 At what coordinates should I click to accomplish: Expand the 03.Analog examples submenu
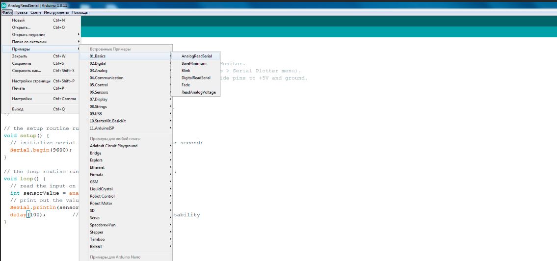(x=126, y=71)
